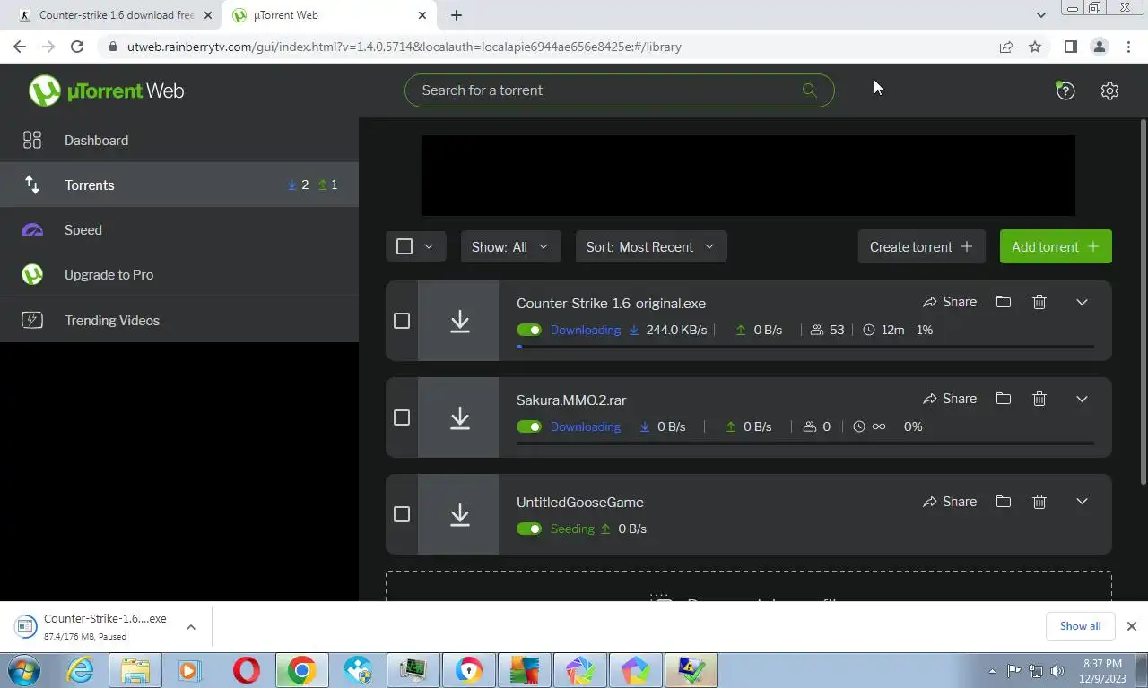This screenshot has height=688, width=1148.
Task: Reload the page with browser refresh icon
Action: point(77,47)
